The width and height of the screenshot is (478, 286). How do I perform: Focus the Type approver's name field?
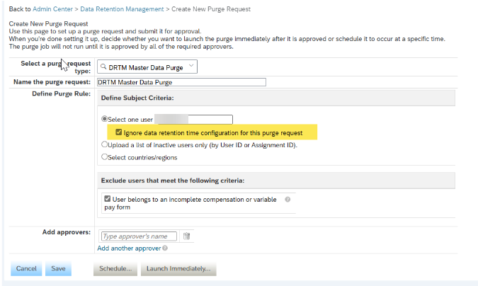tap(139, 236)
